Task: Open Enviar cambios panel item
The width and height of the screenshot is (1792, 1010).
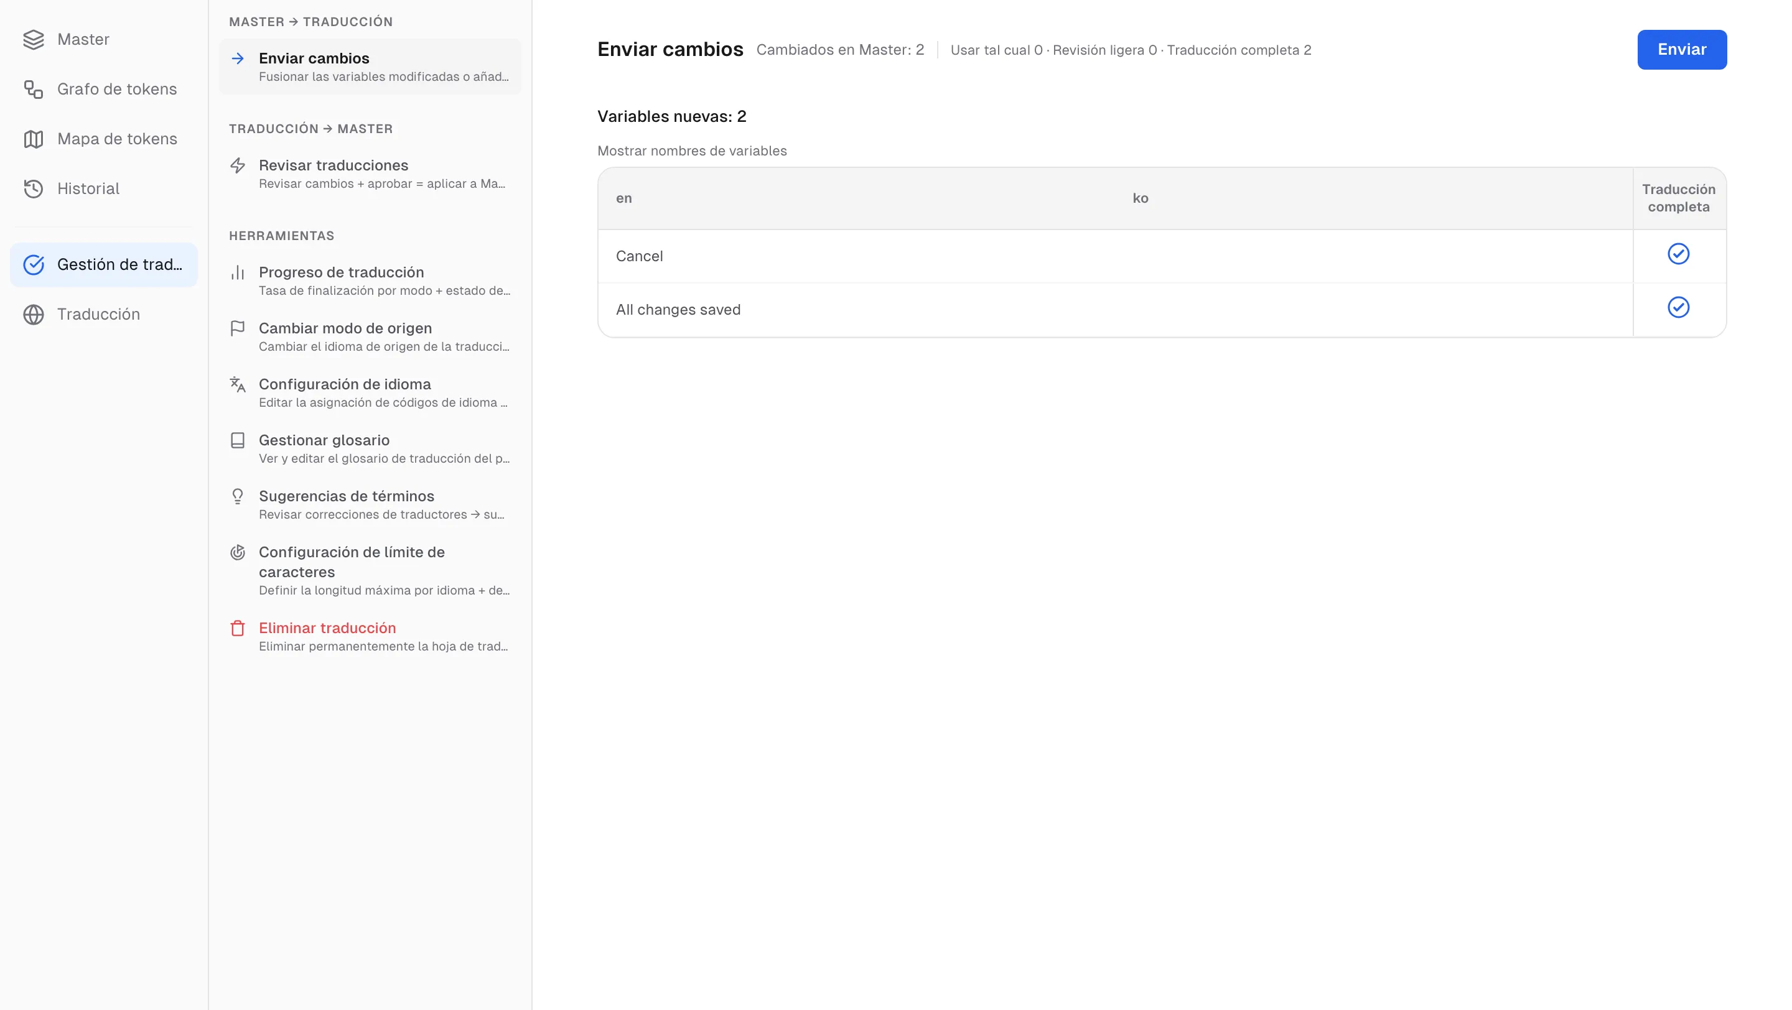Action: click(370, 67)
